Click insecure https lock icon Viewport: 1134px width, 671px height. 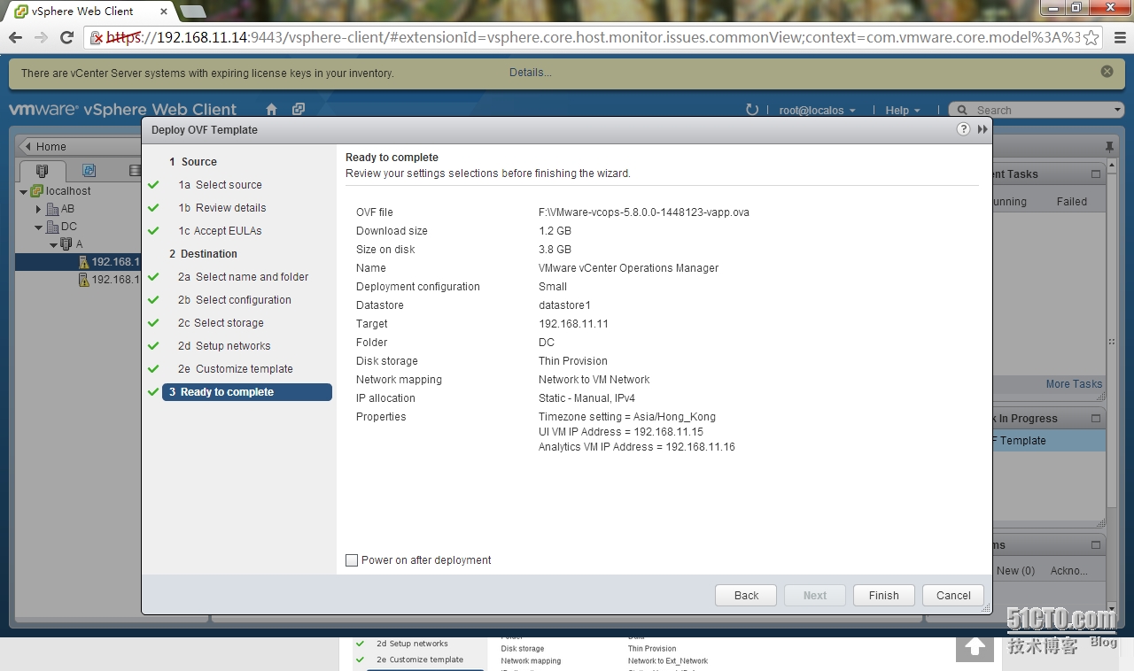(97, 37)
